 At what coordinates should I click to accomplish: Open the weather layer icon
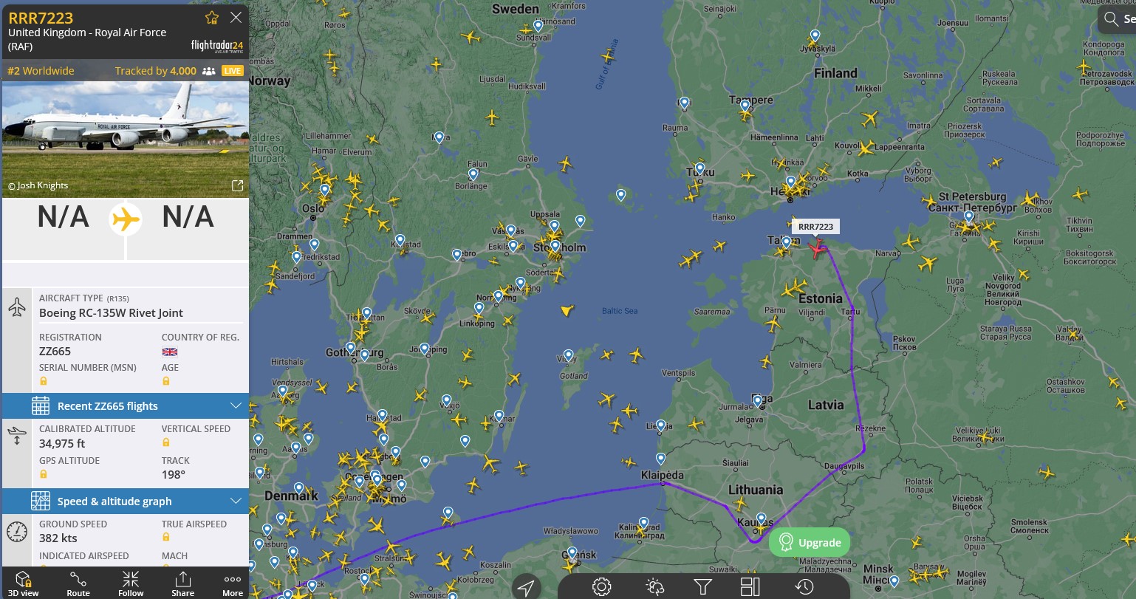coord(655,587)
